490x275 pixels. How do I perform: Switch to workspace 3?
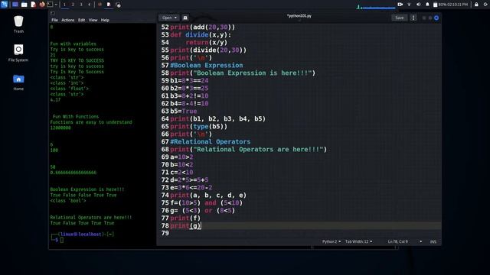click(81, 5)
